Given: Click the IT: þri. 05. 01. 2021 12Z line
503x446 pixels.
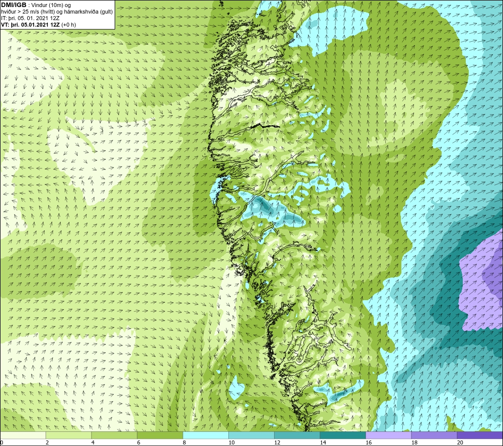Looking at the screenshot, I should (x=31, y=18).
